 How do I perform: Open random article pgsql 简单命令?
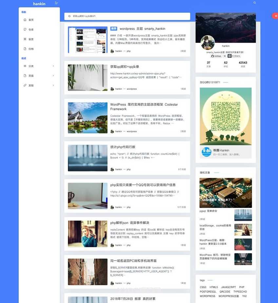[208, 211]
